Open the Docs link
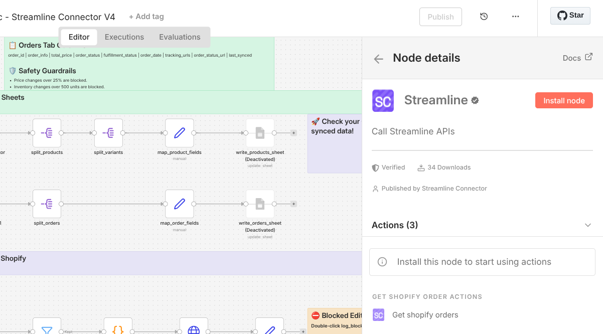Viewport: 603px width, 334px height. pyautogui.click(x=577, y=58)
